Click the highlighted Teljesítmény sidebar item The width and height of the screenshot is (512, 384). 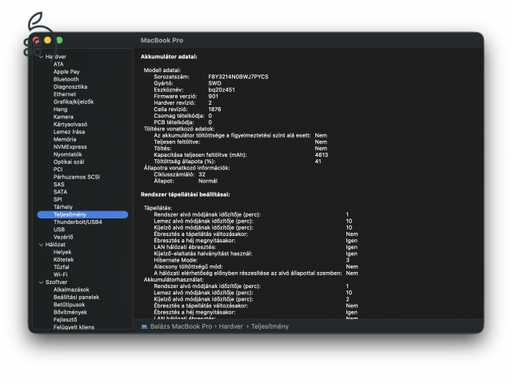(x=70, y=214)
